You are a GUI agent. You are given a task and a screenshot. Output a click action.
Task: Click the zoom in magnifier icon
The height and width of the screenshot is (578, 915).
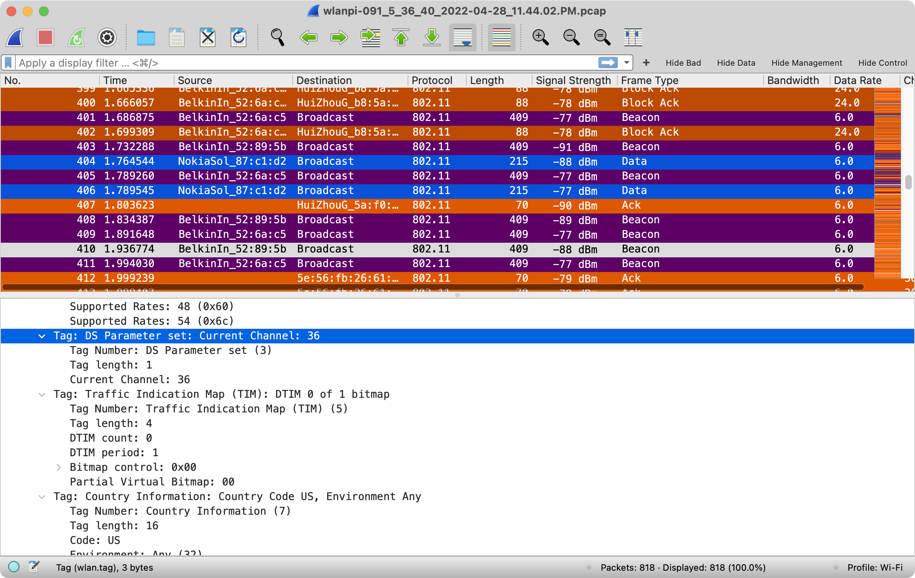tap(540, 37)
